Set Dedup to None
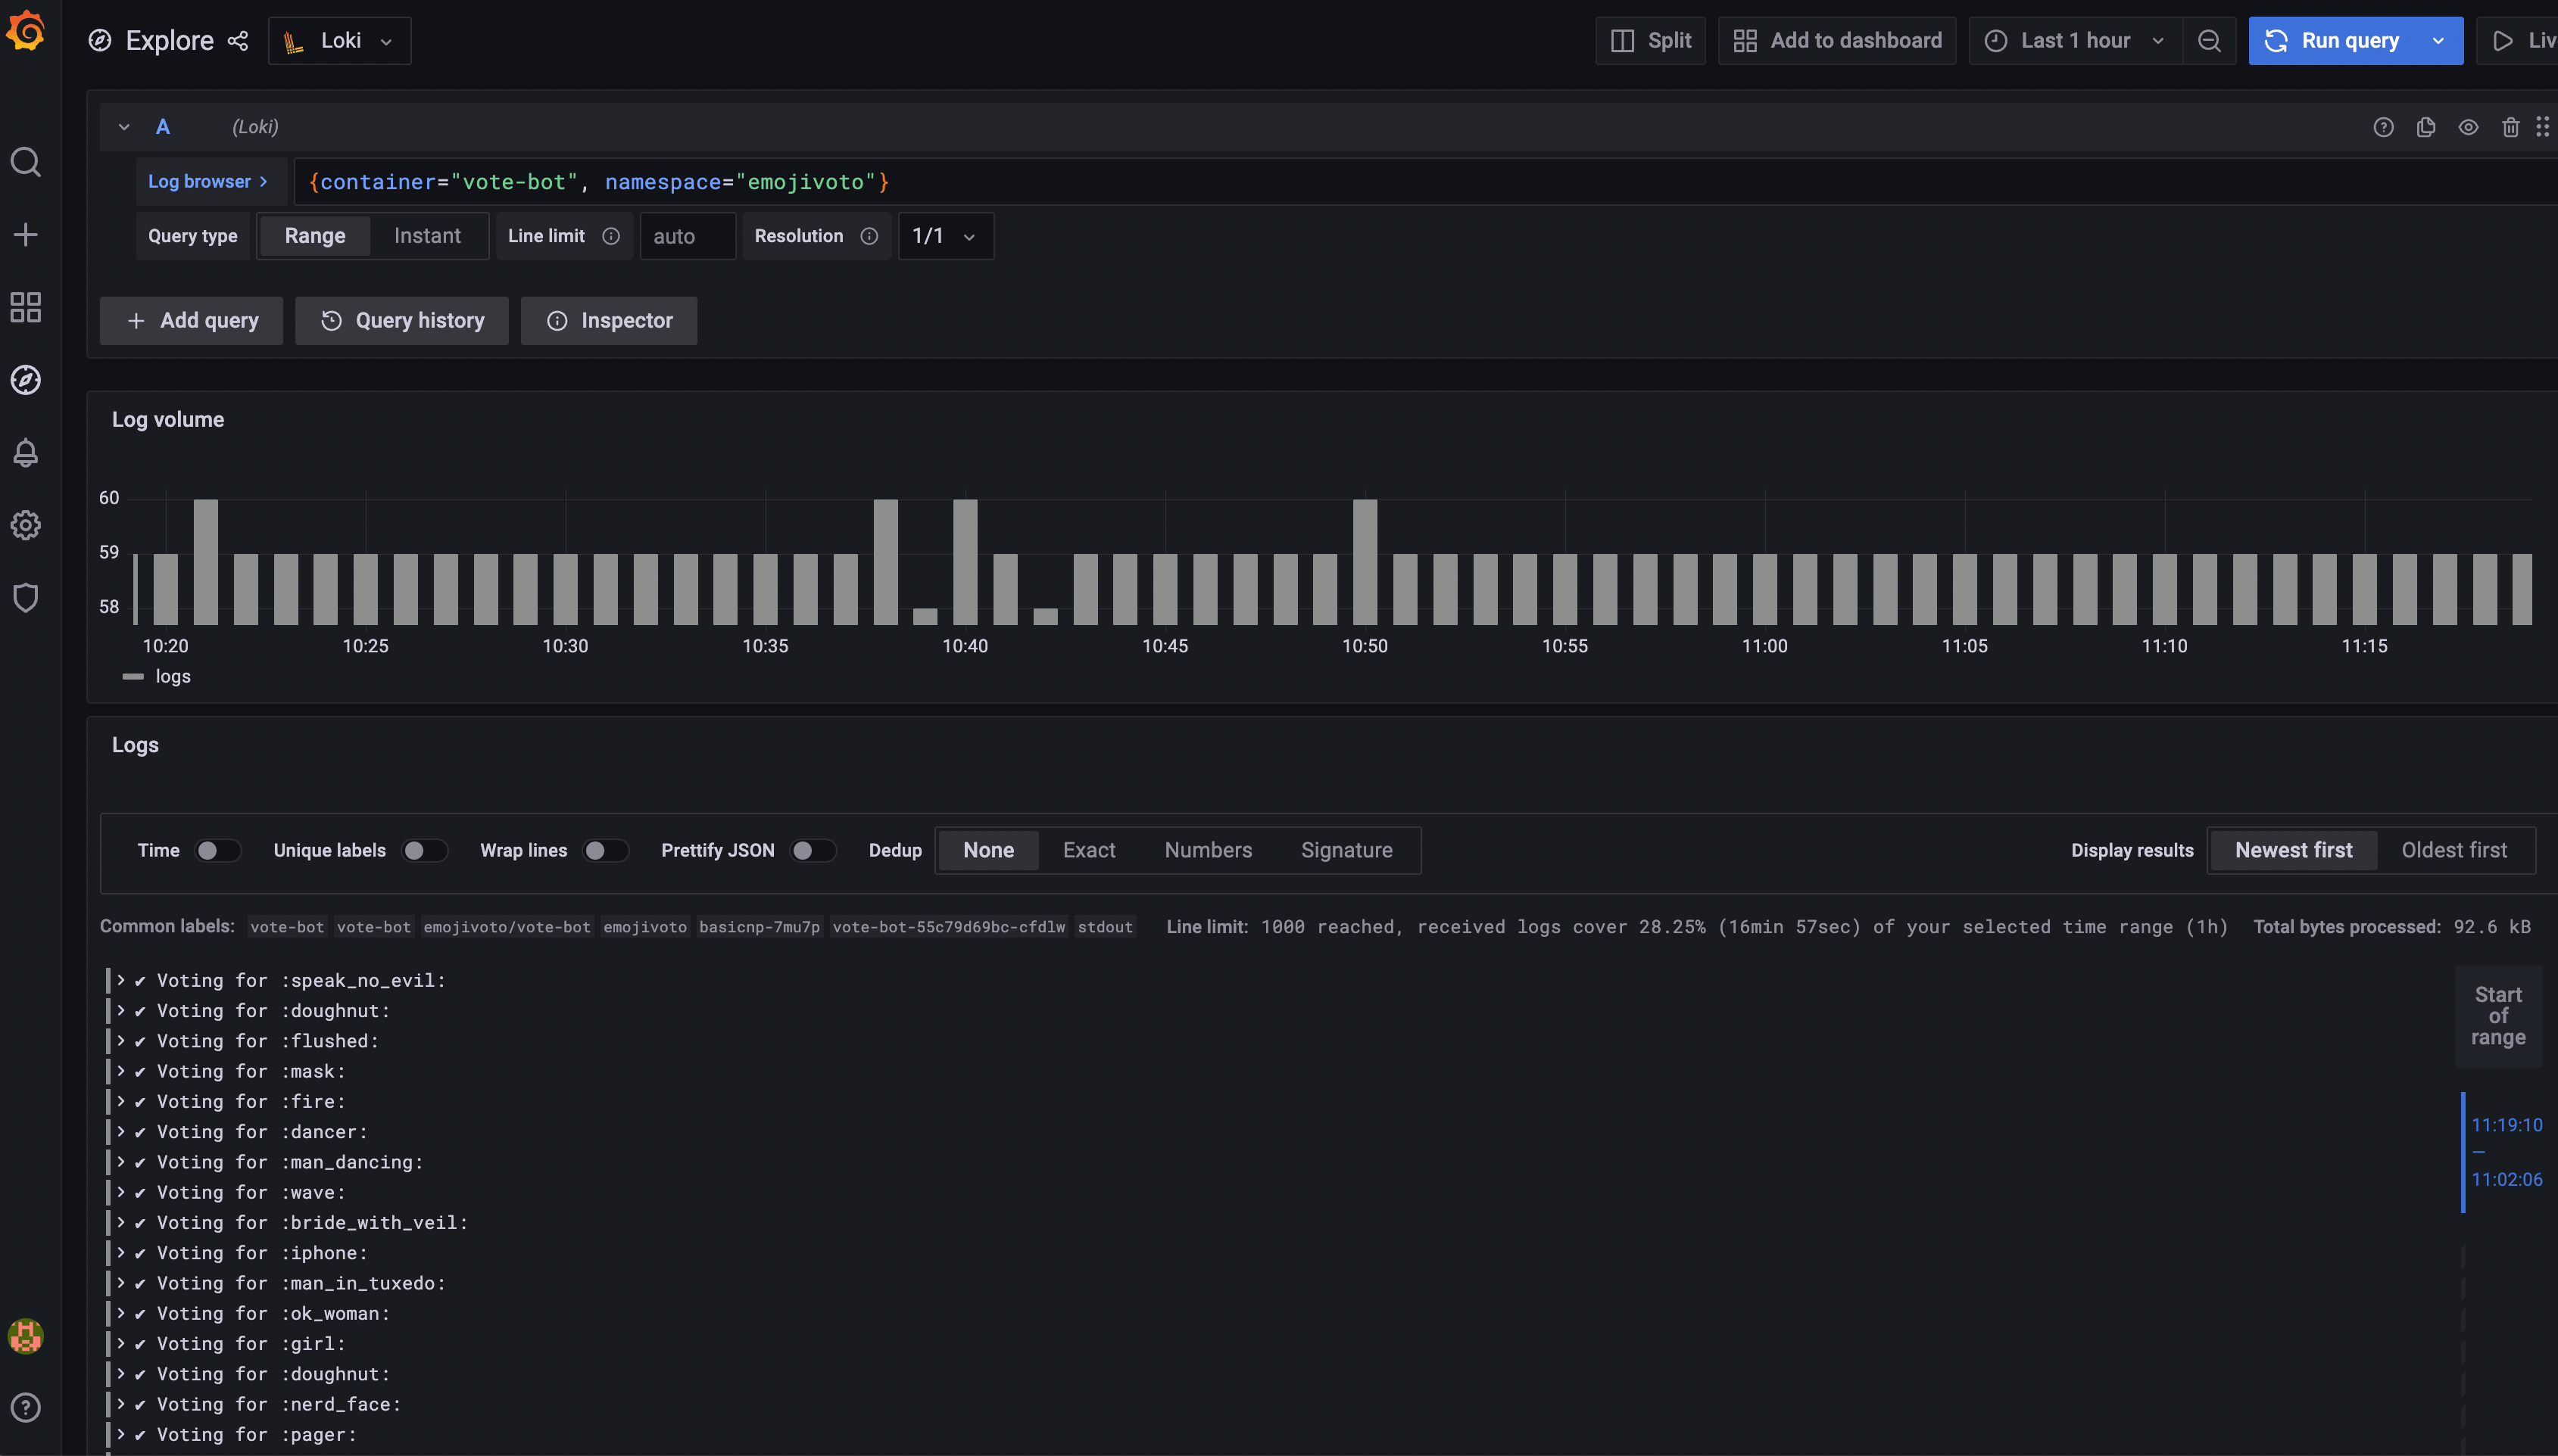 coord(988,851)
